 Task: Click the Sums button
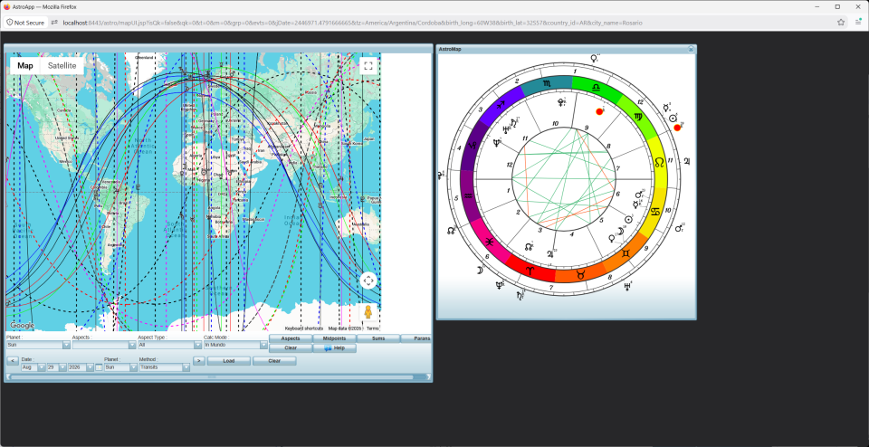pos(378,338)
